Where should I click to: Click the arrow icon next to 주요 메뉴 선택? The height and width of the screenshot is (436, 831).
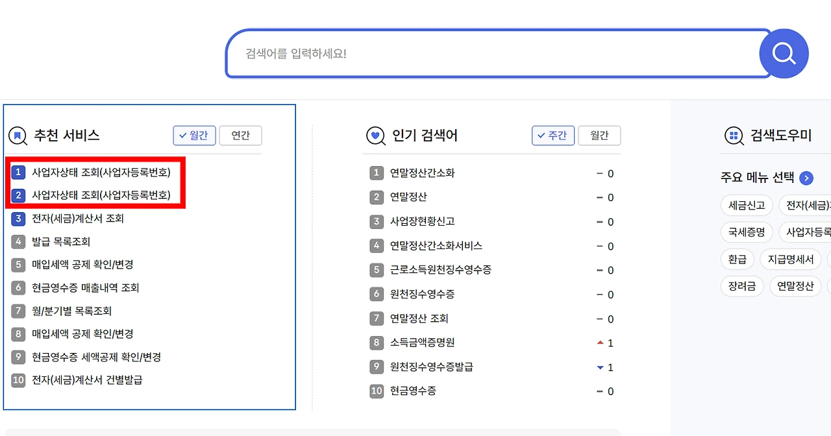pyautogui.click(x=806, y=178)
